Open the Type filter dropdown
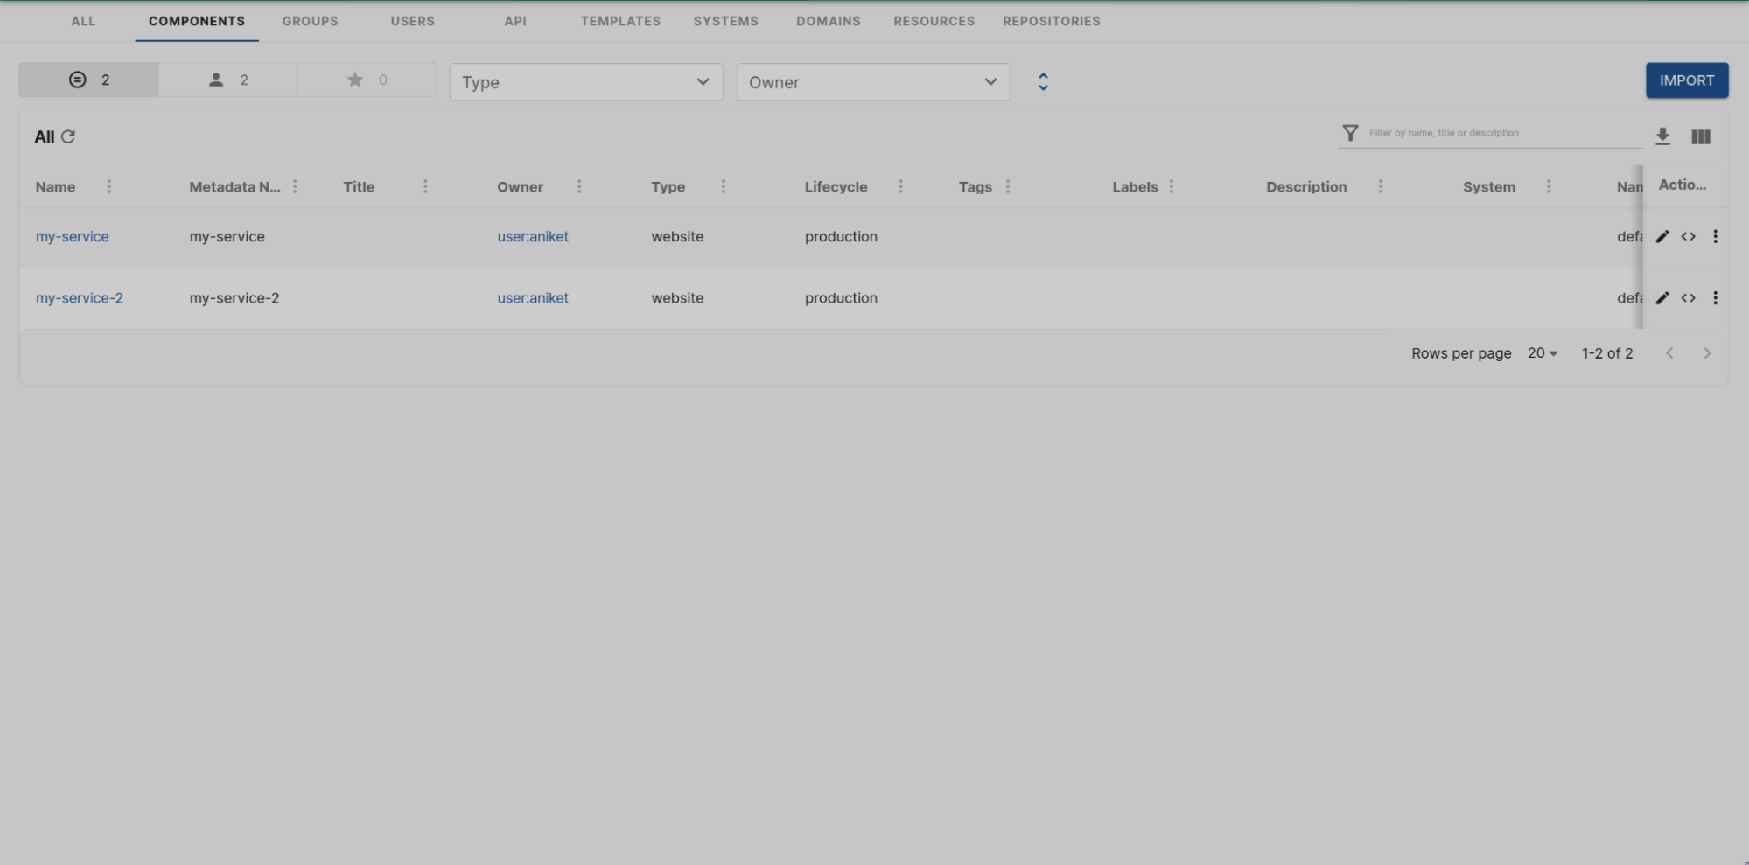Viewport: 1749px width, 865px height. [585, 81]
